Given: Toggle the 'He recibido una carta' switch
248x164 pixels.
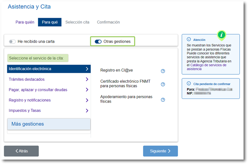Looking at the screenshot, I should 13,41.
